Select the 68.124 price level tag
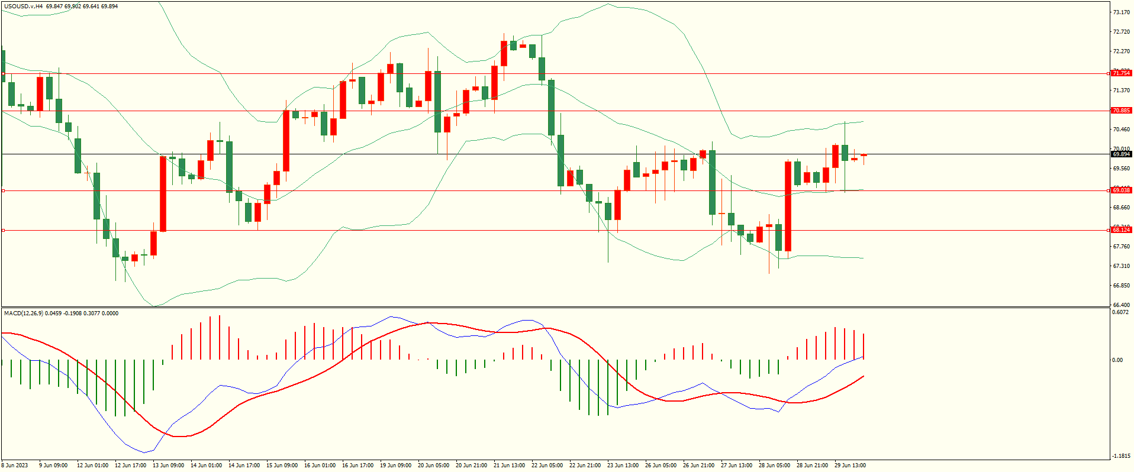Screen dimensions: 1134x472 [x=1121, y=230]
